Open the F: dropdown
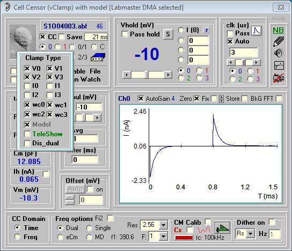Viewport: 292px width, 251px height. tap(163, 237)
